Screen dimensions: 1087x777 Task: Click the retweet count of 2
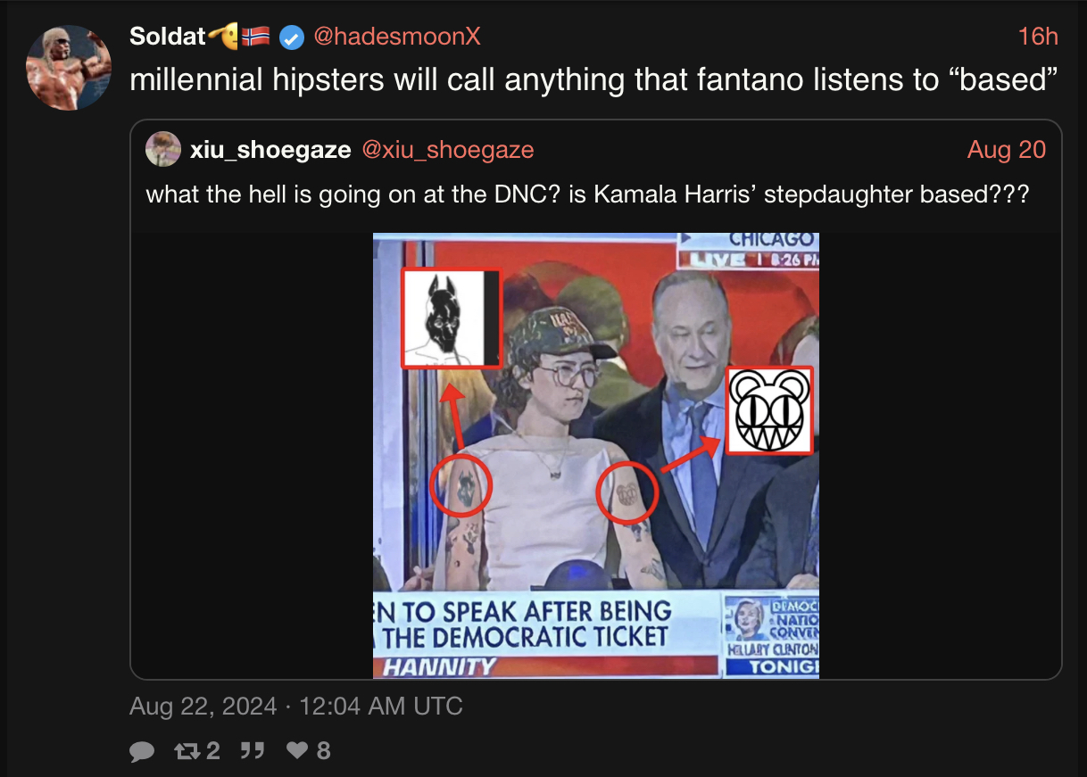[x=213, y=751]
